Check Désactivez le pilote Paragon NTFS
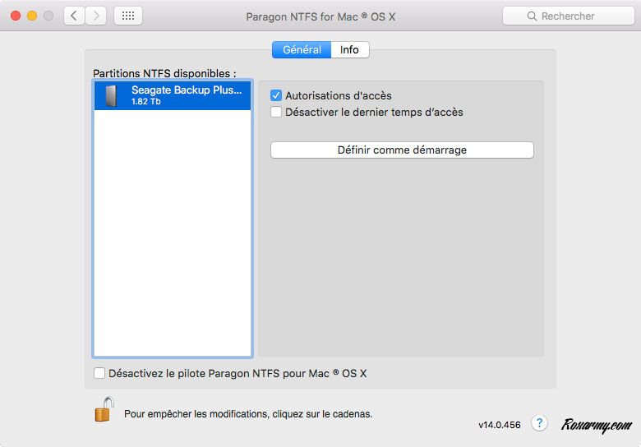This screenshot has width=641, height=447. [x=99, y=373]
